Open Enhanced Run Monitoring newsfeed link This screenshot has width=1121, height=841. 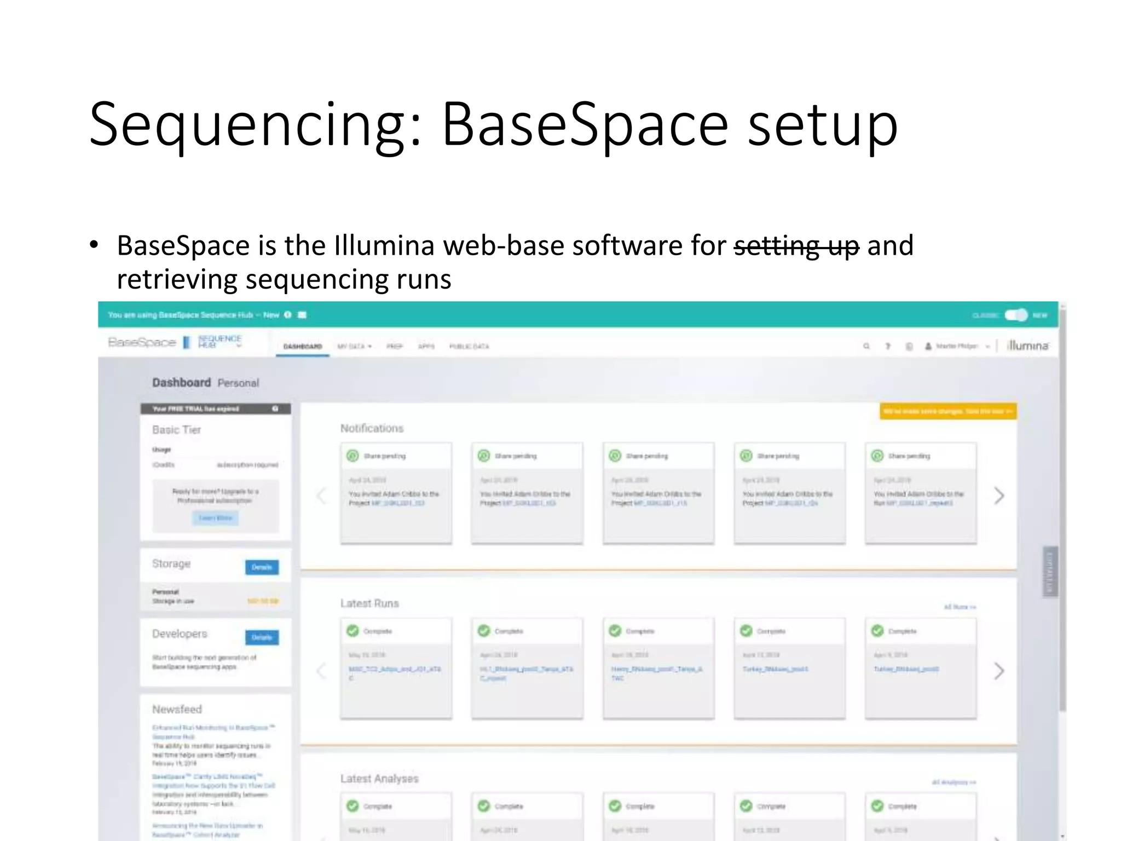click(x=214, y=732)
